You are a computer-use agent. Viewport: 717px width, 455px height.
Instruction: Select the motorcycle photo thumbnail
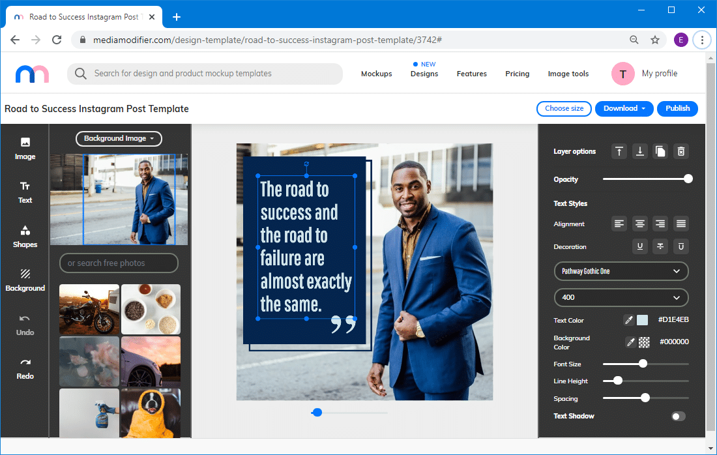click(x=89, y=309)
